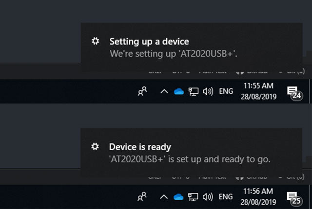Click network icon in the 11:55 AM taskbar
312x209 pixels.
[194, 91]
